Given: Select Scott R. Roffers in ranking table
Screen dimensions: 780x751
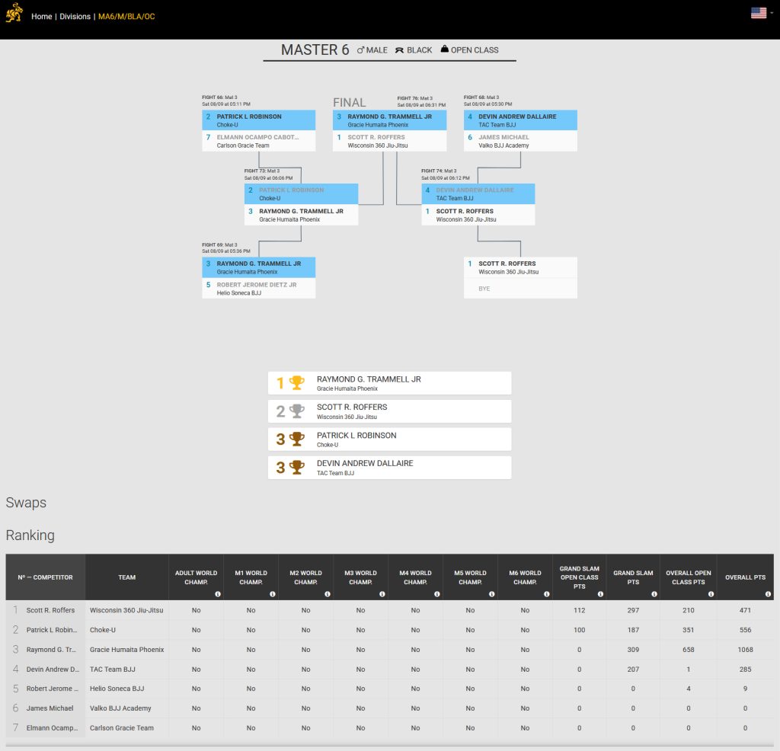Looking at the screenshot, I should pos(50,610).
